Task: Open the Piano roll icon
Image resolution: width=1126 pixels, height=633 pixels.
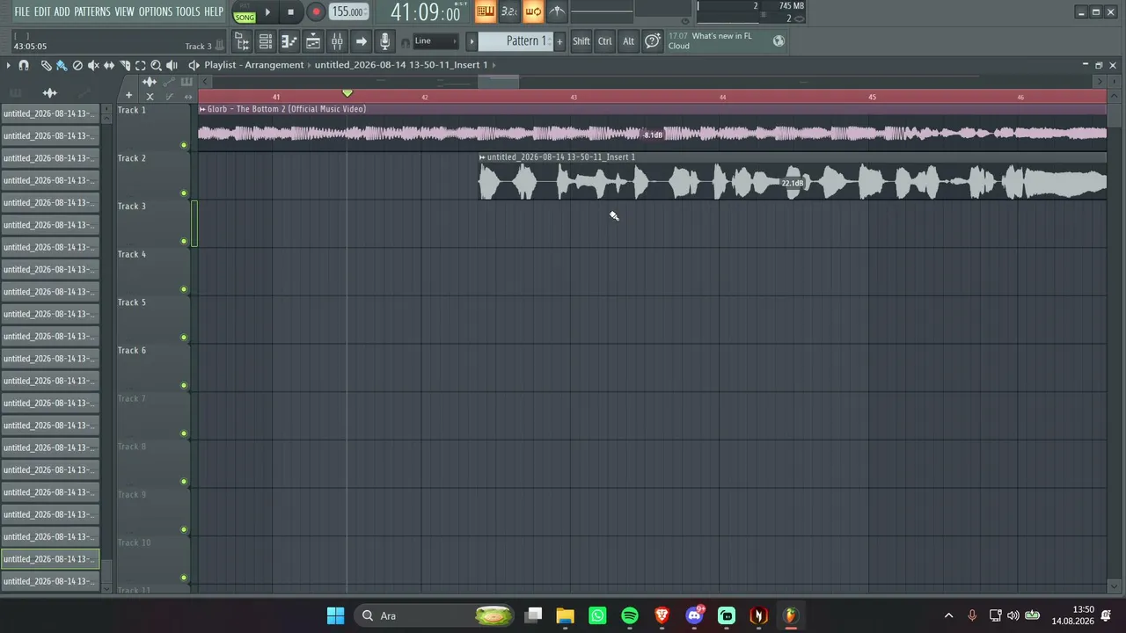Action: (289, 41)
